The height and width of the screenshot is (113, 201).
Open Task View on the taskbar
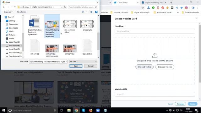(x=62, y=110)
